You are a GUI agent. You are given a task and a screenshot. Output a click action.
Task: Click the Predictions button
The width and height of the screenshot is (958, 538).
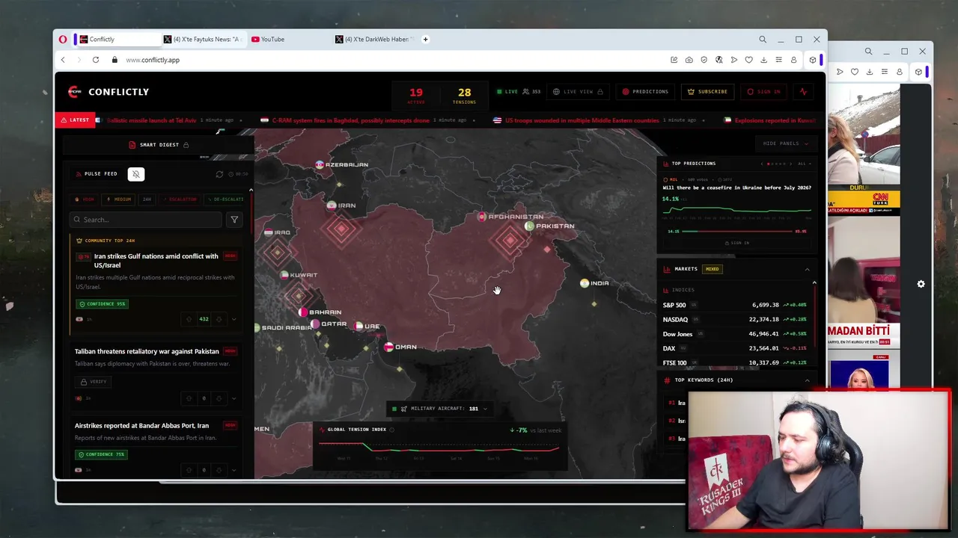[646, 92]
